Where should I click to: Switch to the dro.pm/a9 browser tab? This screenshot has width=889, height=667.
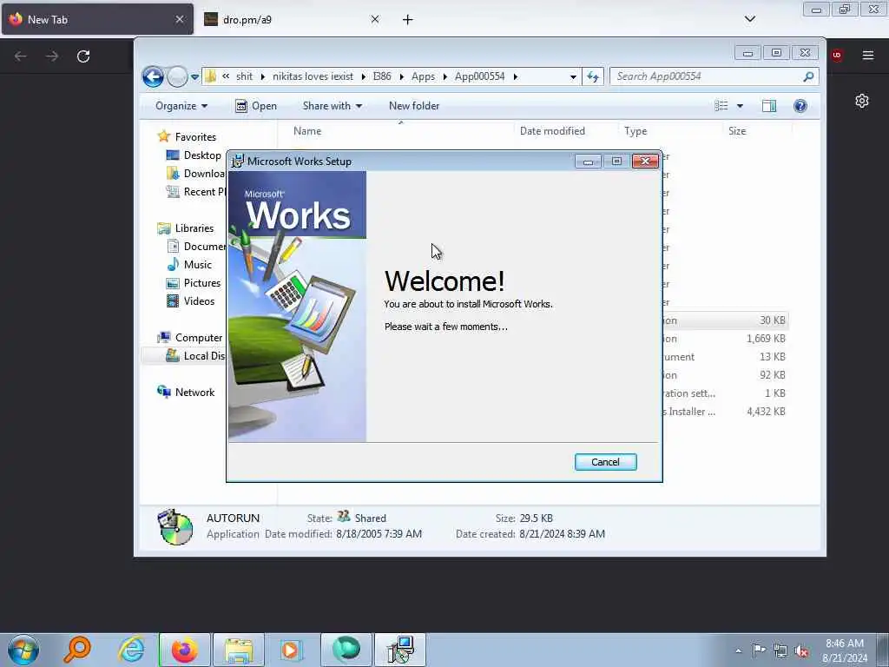click(292, 19)
